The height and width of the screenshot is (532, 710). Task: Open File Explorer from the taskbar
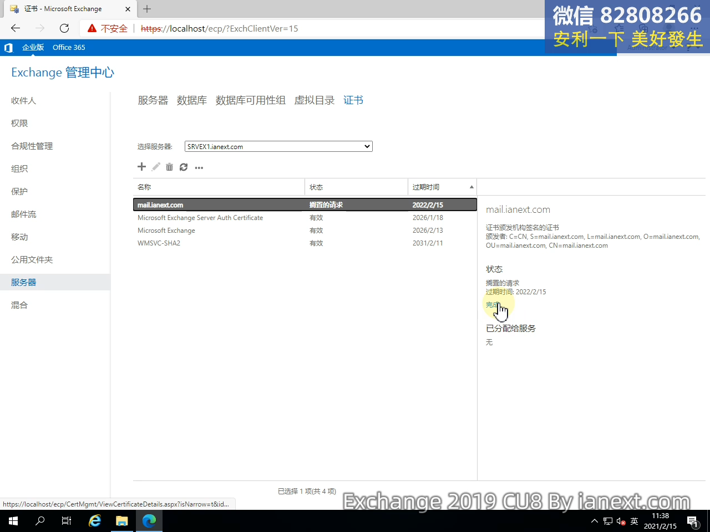click(x=122, y=521)
